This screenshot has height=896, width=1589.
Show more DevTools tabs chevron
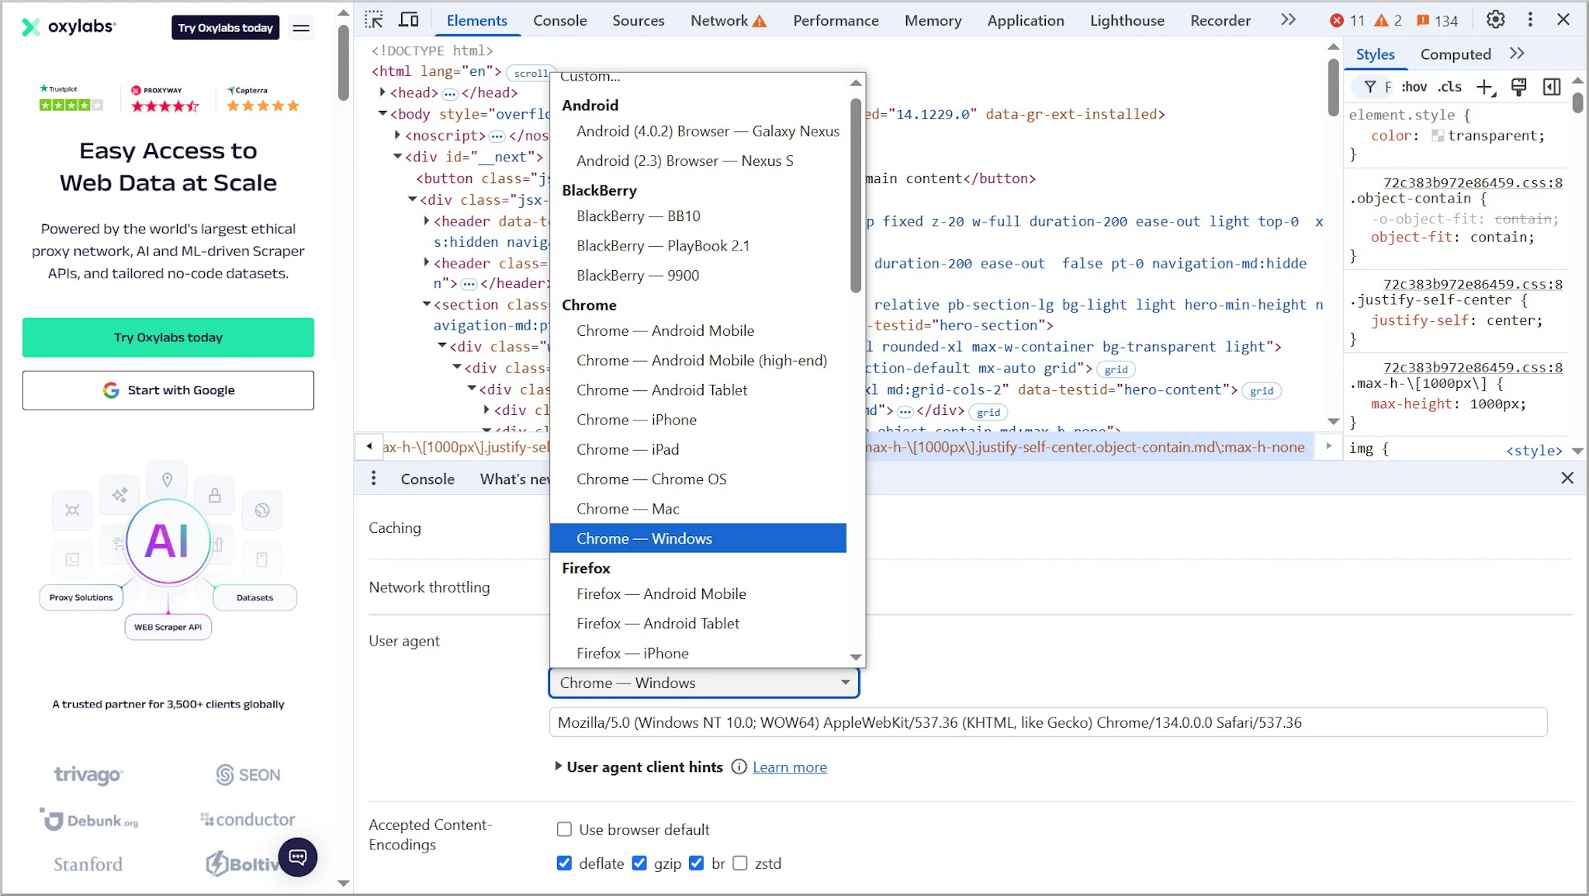[x=1288, y=20]
